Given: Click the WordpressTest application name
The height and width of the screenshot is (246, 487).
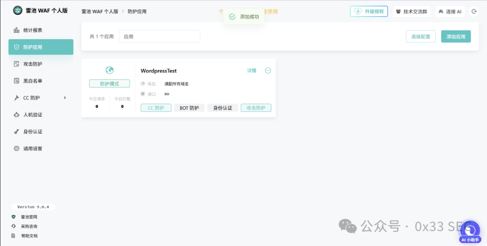Looking at the screenshot, I should click(x=159, y=71).
